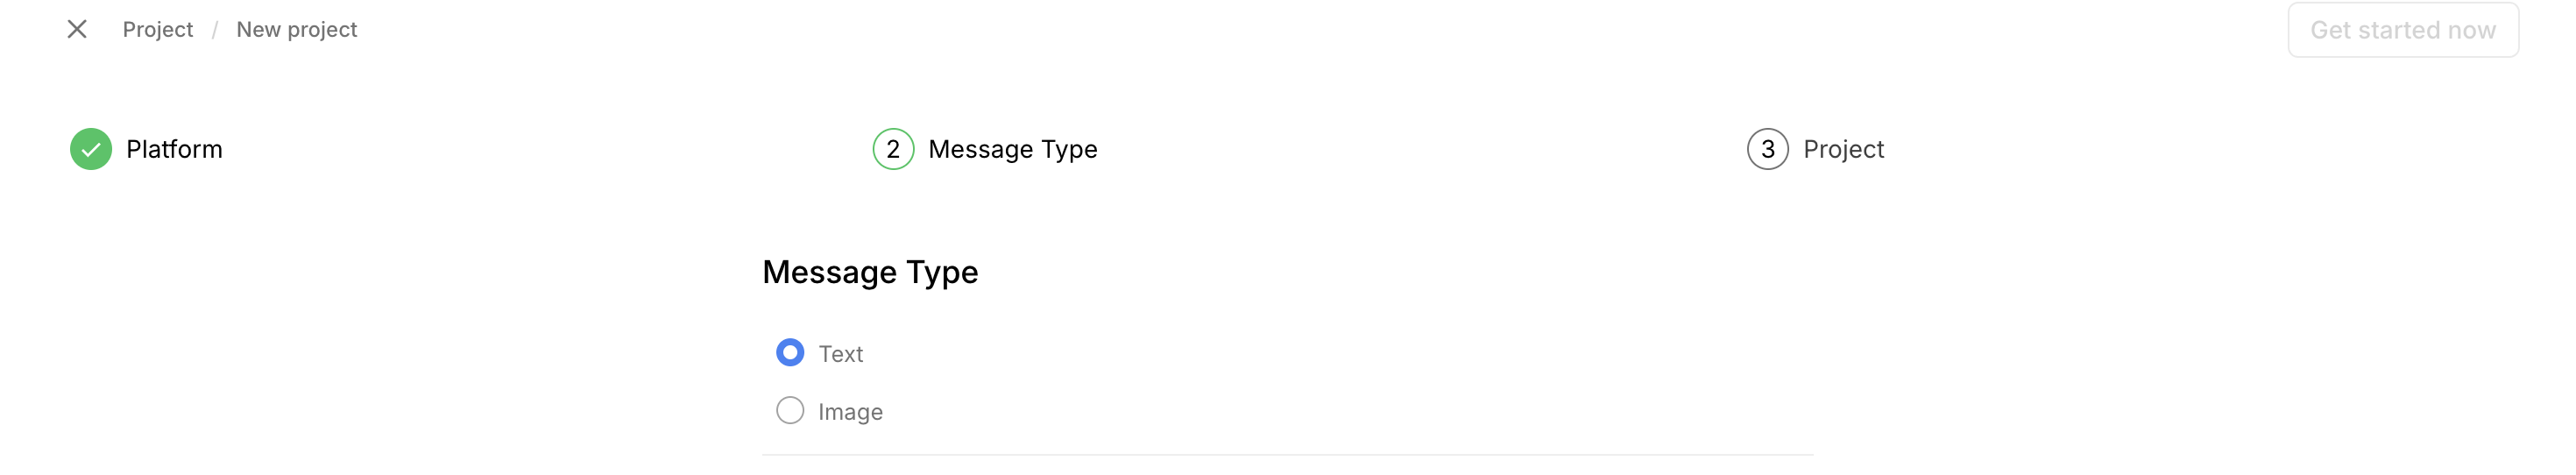Click the green checkmark Platform step icon
Screen dimensions: 2576x475
(x=91, y=149)
